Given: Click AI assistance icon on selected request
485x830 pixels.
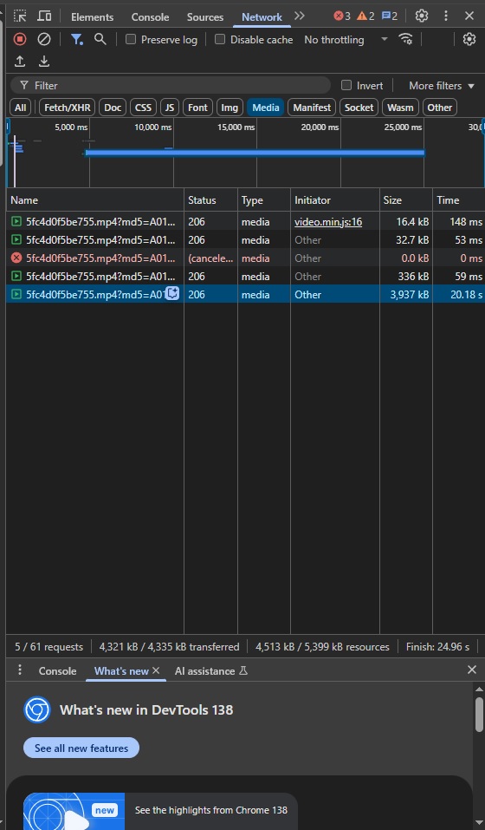Looking at the screenshot, I should pos(172,293).
